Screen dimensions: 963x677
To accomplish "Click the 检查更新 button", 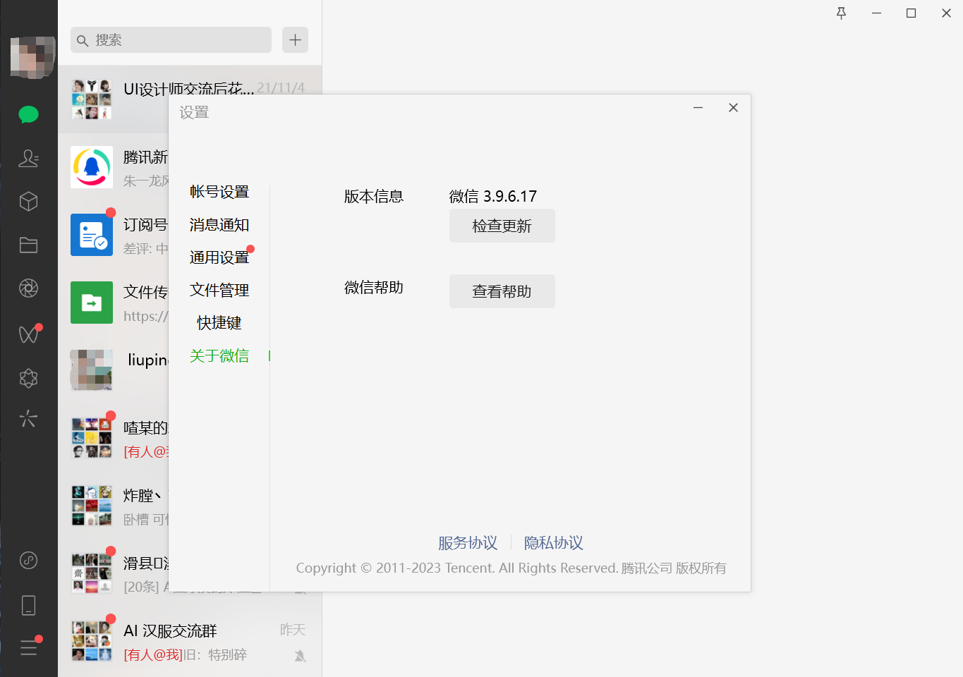I will coord(502,226).
